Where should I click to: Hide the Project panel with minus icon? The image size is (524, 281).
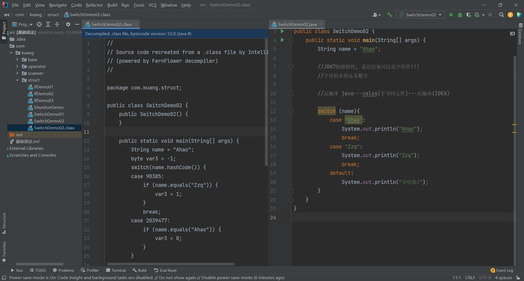[77, 24]
